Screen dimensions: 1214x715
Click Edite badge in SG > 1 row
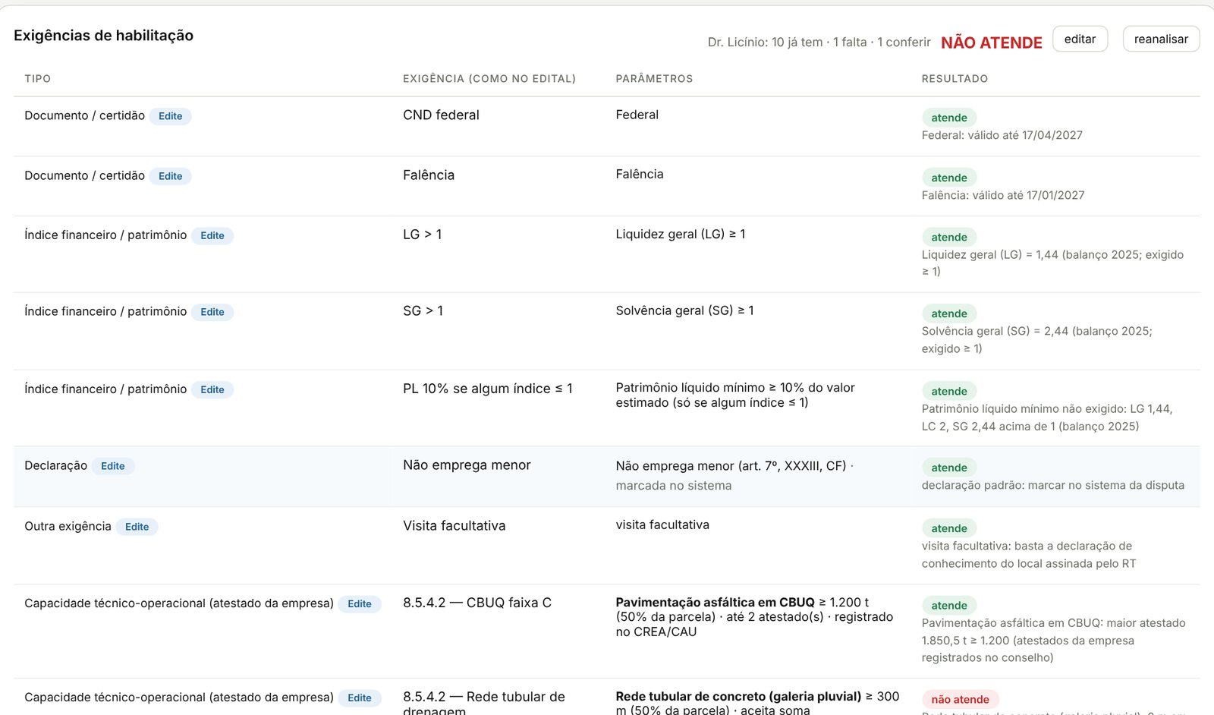[x=212, y=312]
